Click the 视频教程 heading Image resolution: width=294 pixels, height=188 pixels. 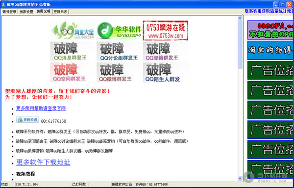click(25, 174)
